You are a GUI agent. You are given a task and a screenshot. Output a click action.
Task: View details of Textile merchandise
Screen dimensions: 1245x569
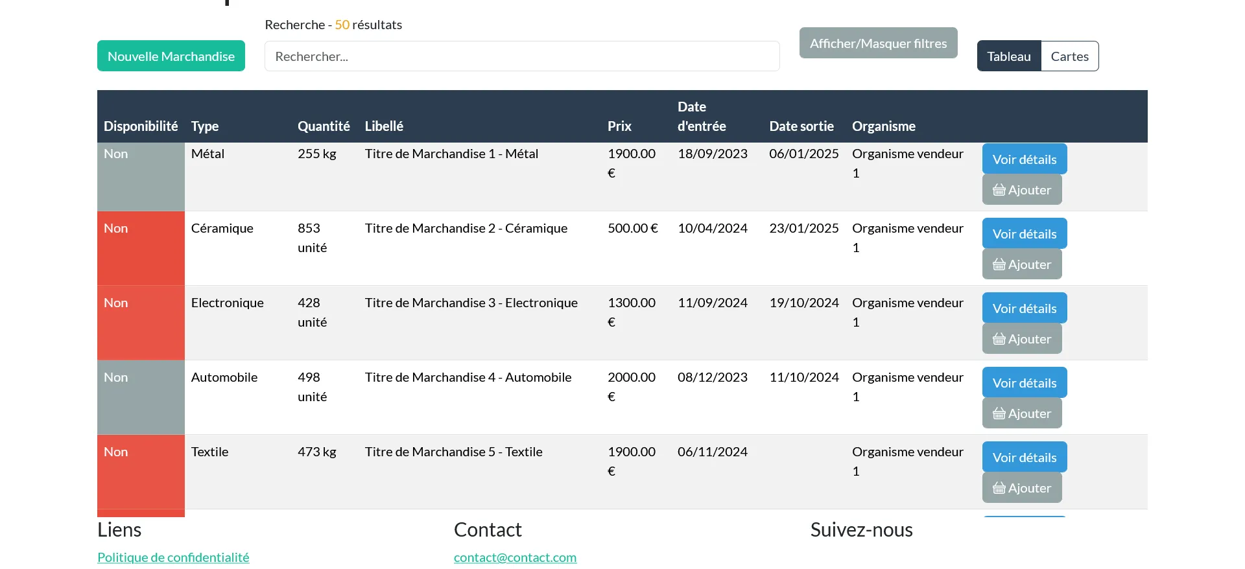point(1024,458)
